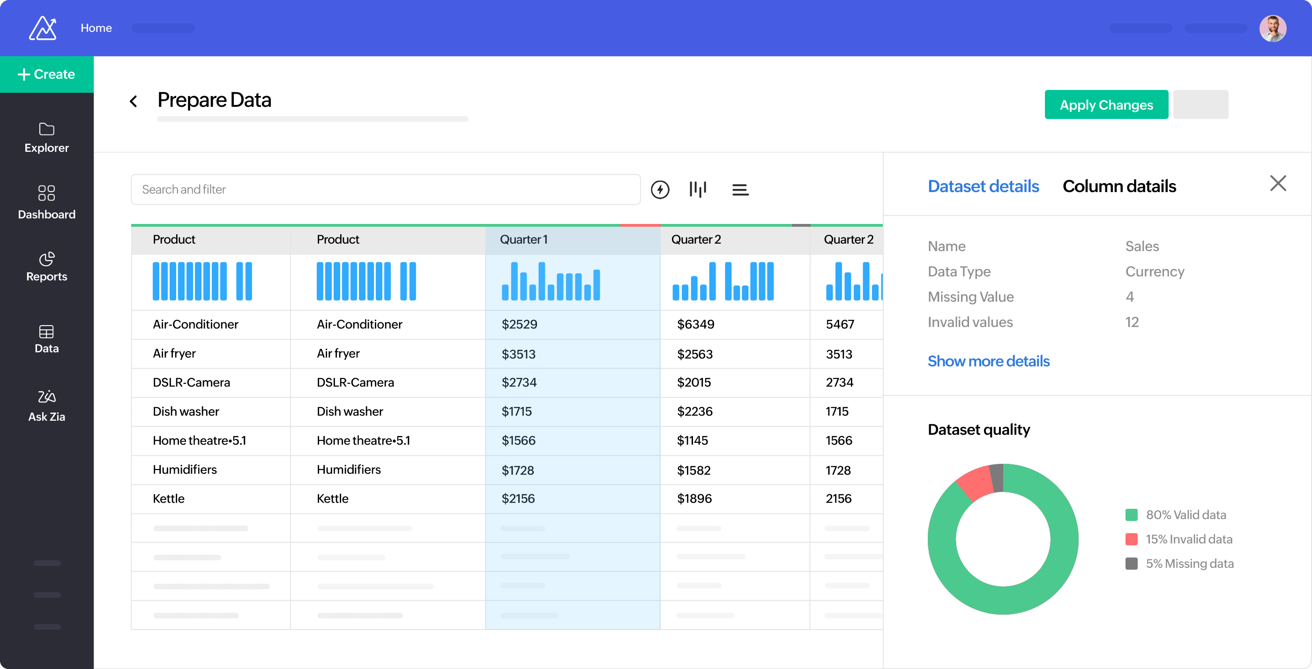Open Show more details link
Viewport: 1312px width, 669px height.
point(989,361)
